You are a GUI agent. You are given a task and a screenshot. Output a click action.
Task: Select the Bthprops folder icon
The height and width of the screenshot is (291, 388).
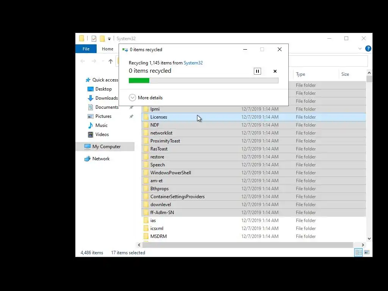pyautogui.click(x=146, y=189)
